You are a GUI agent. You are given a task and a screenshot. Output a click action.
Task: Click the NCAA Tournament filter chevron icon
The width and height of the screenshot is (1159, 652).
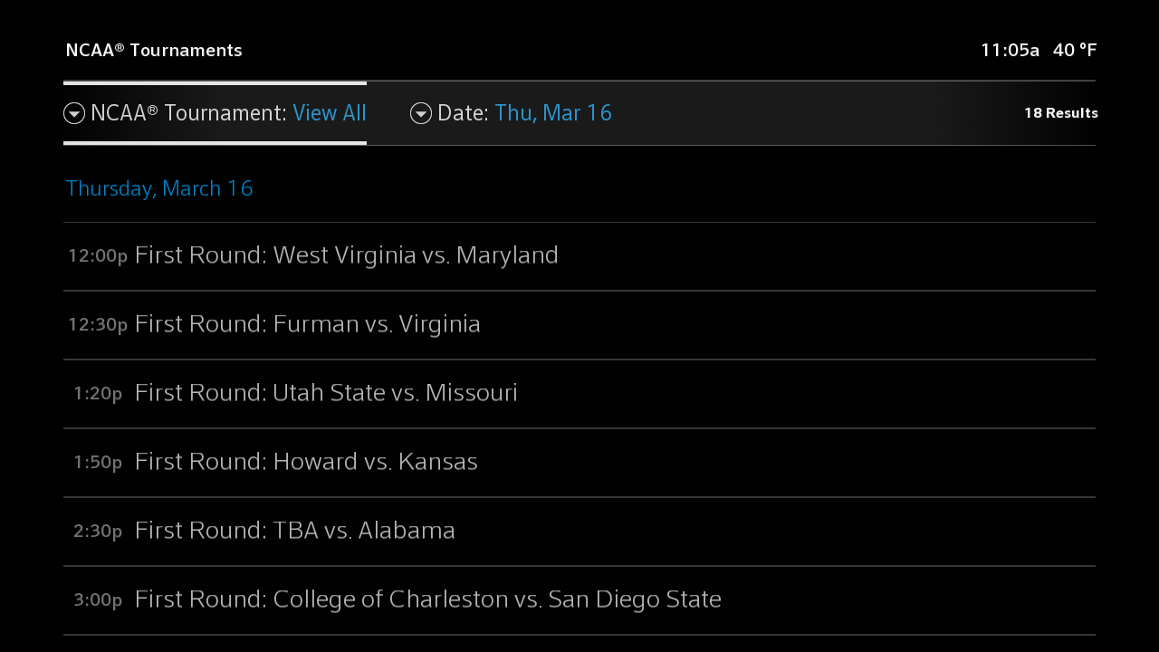(74, 112)
